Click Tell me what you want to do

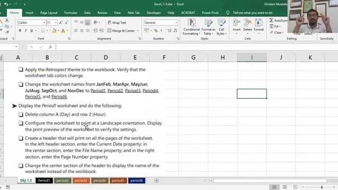tap(252, 13)
